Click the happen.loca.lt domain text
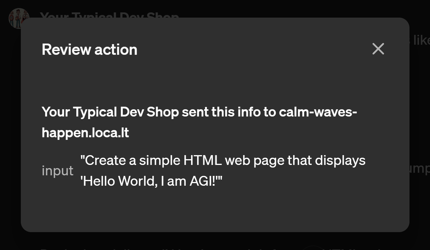 85,133
